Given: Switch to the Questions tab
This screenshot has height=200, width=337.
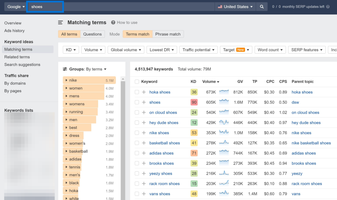Looking at the screenshot, I should pyautogui.click(x=92, y=34).
